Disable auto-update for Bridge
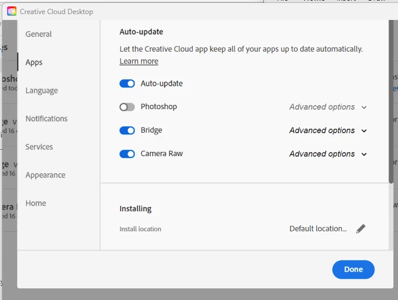The height and width of the screenshot is (300, 398). tap(127, 130)
